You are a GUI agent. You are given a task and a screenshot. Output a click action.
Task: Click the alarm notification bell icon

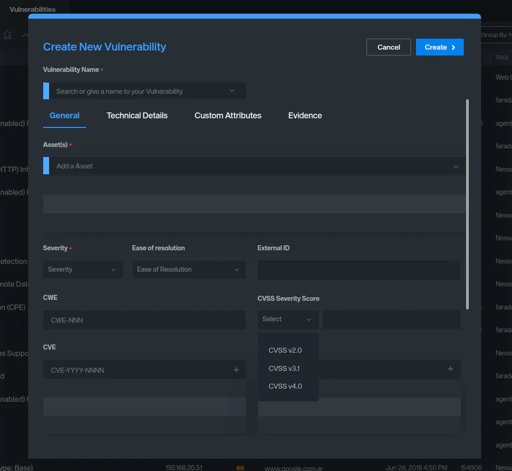(7, 35)
